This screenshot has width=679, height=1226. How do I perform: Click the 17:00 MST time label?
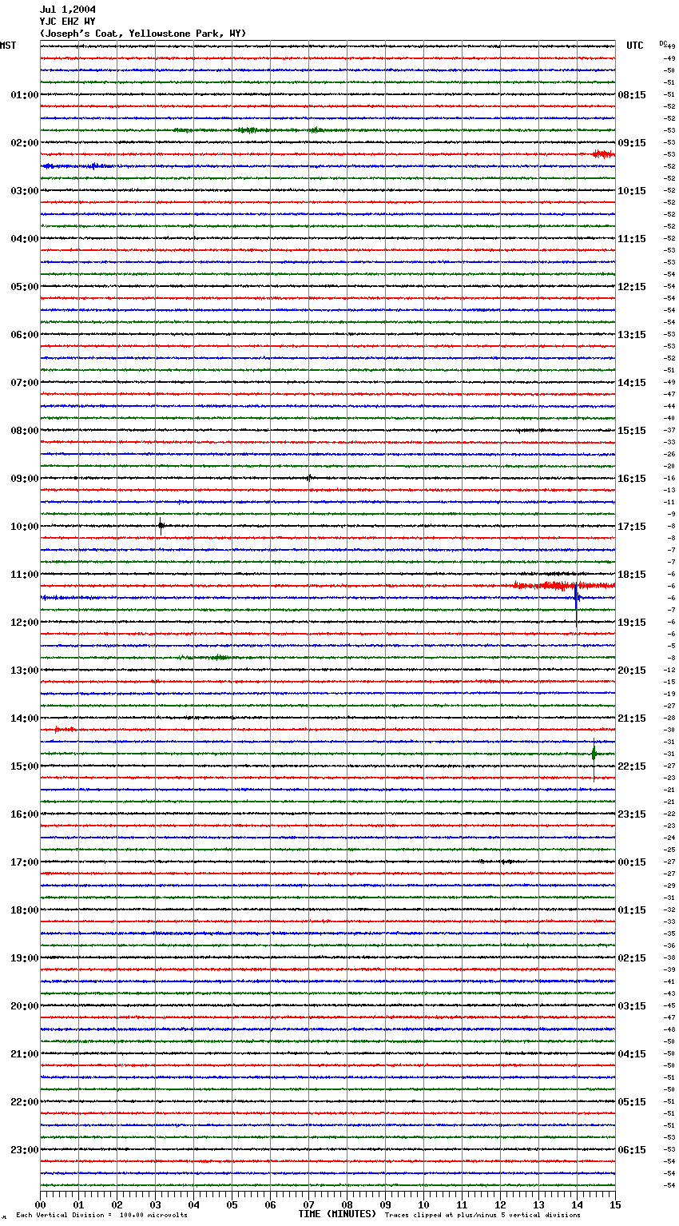pyautogui.click(x=25, y=862)
